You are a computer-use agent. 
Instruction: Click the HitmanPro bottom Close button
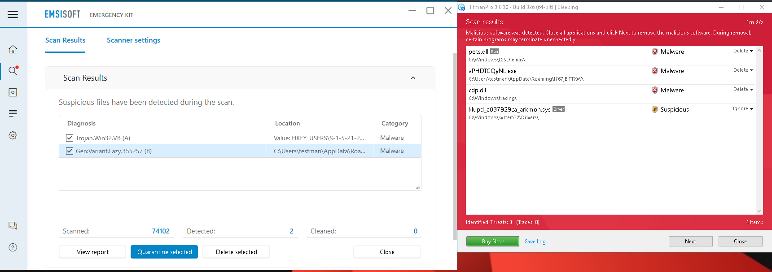(740, 241)
